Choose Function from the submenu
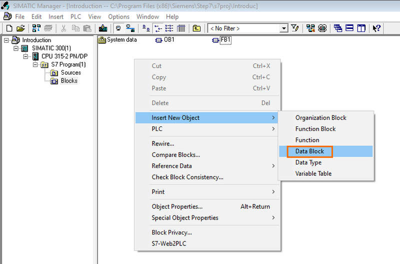Screen dimensions: 400x264 click(326, 140)
